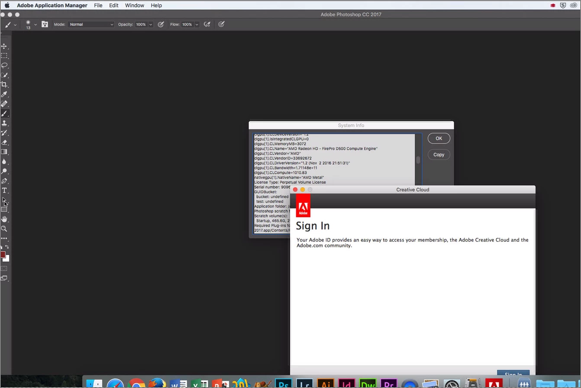Open the Edit menu
Screen dimensions: 581x388
click(114, 5)
